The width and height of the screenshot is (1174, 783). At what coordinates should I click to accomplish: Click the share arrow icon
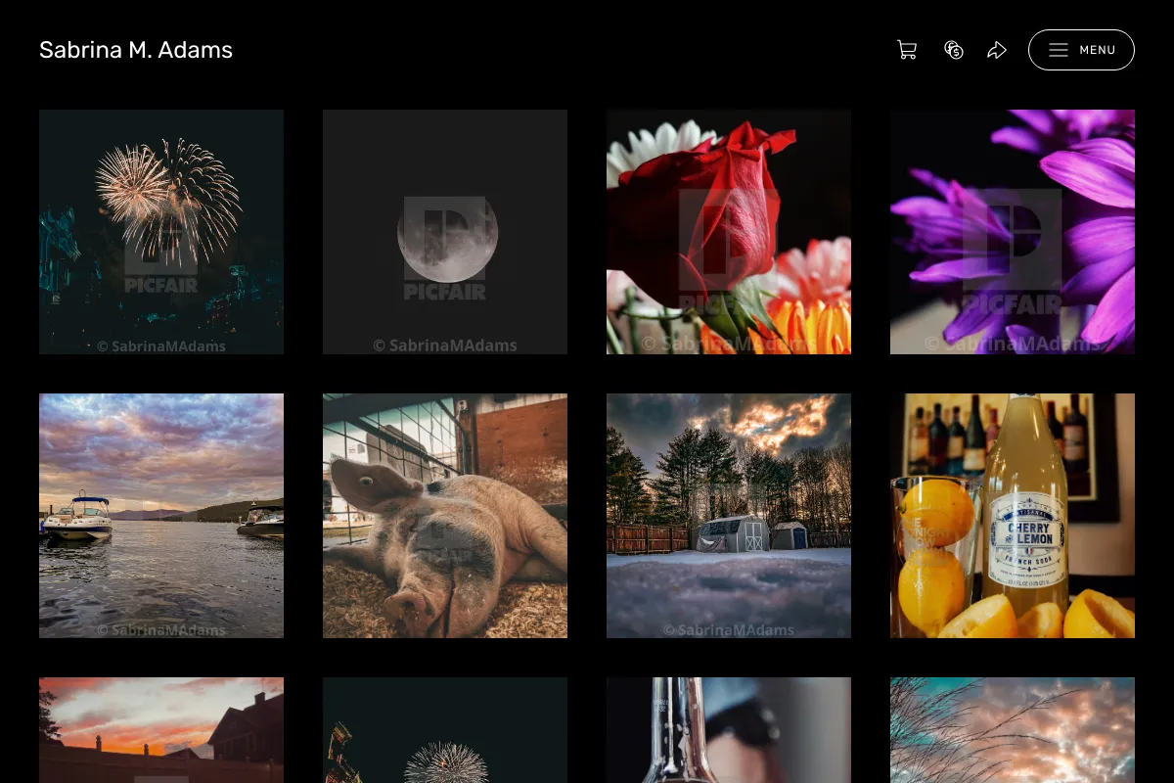point(997,50)
